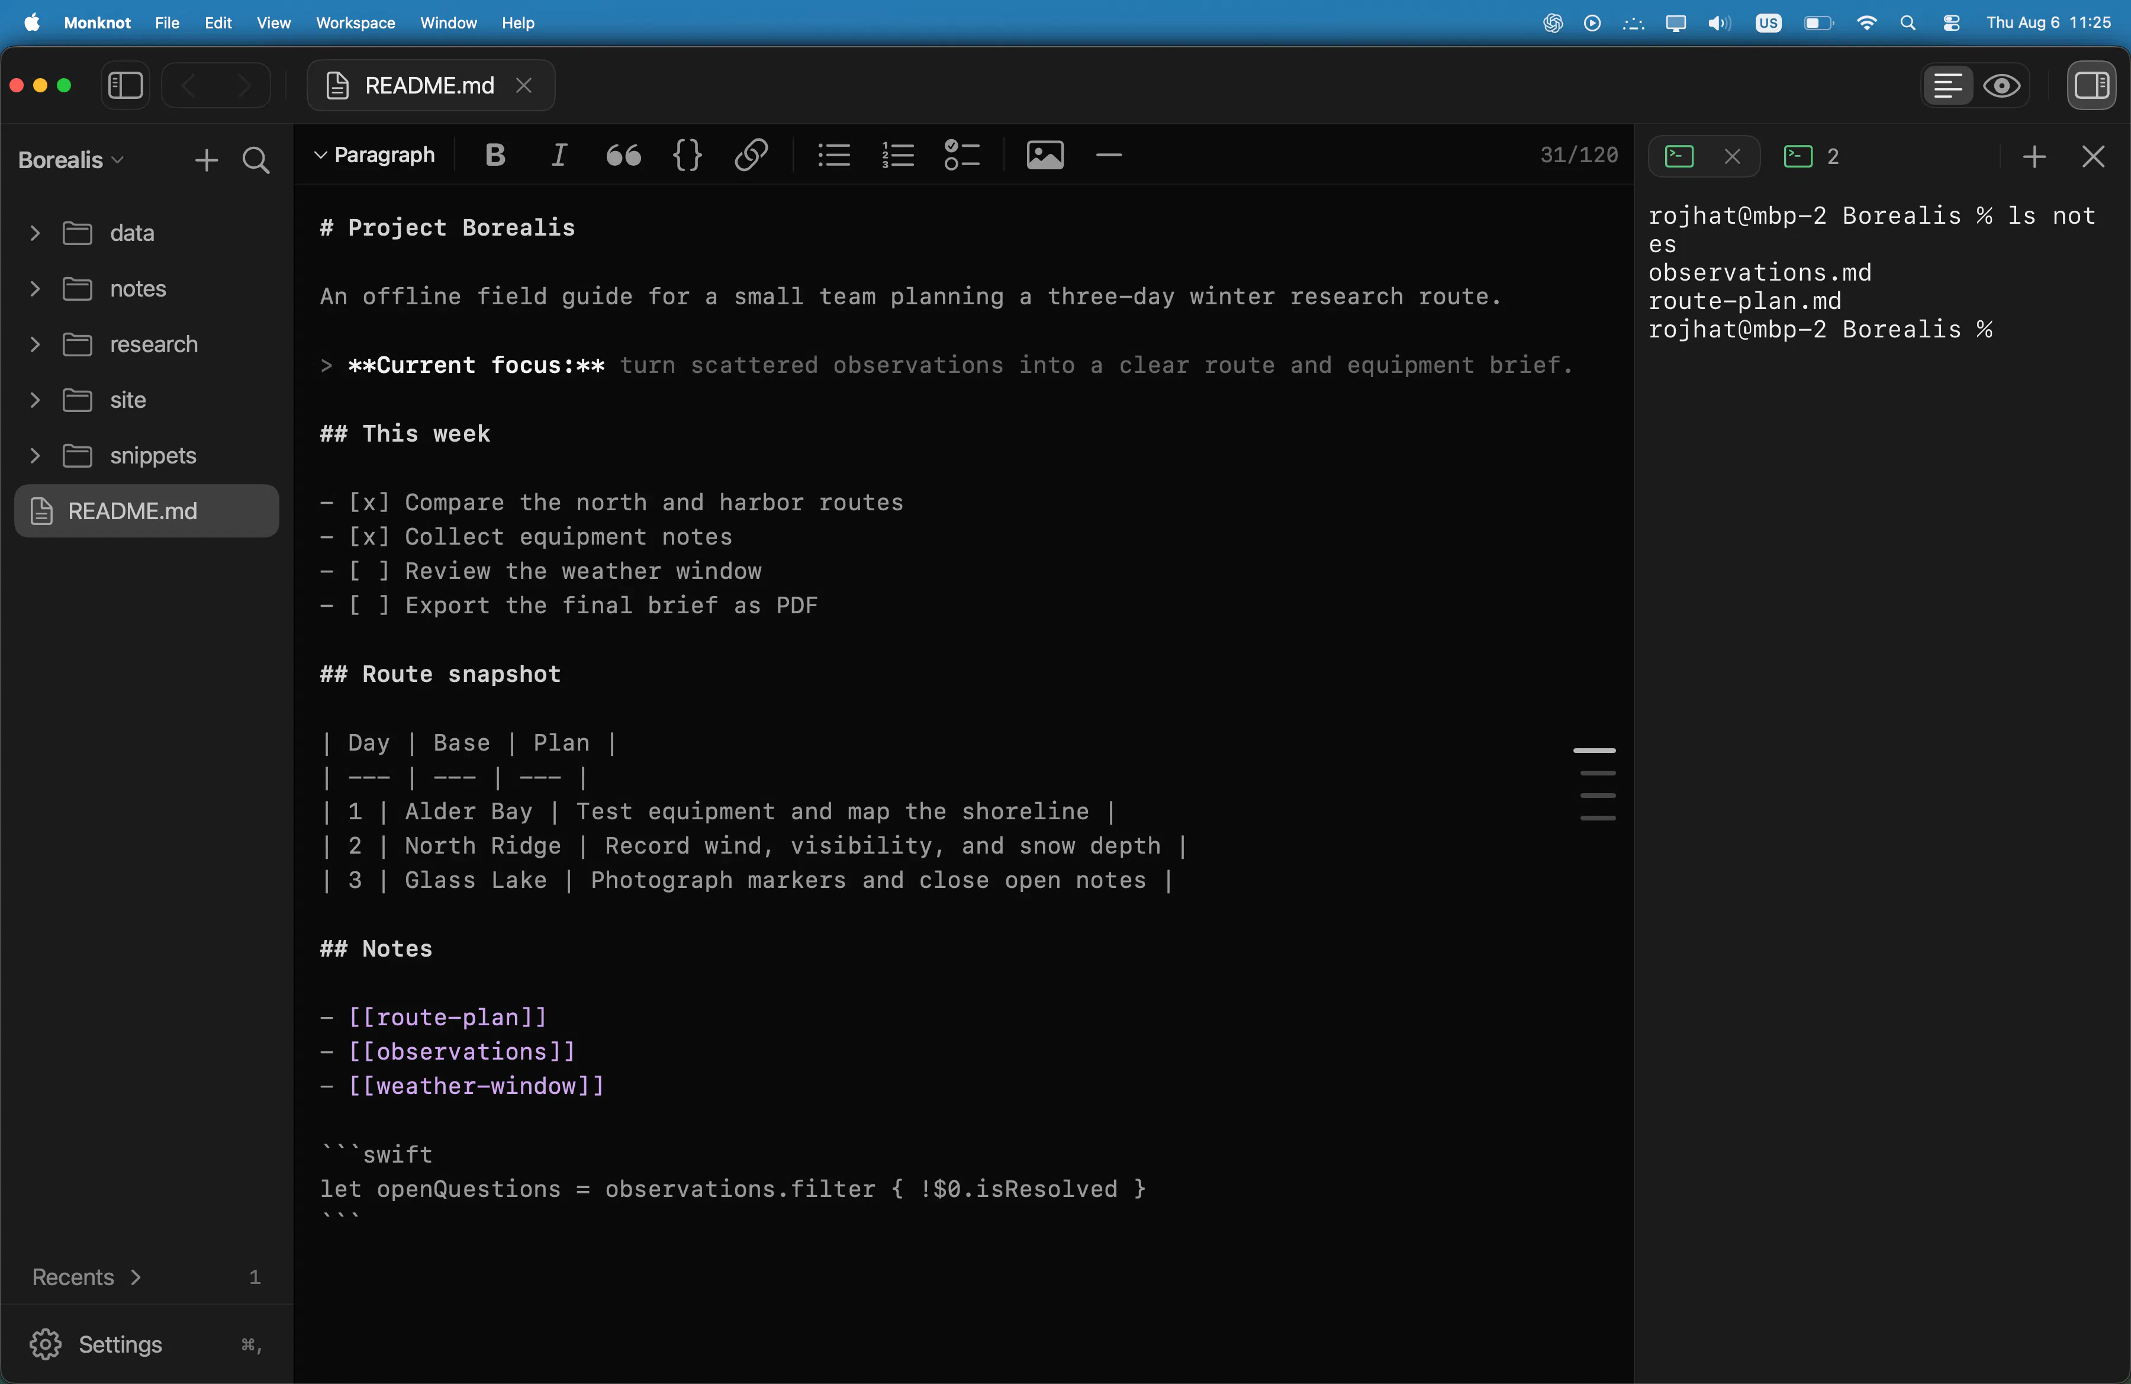Open the Wi-Fi status menu
This screenshot has width=2131, height=1384.
1866,22
